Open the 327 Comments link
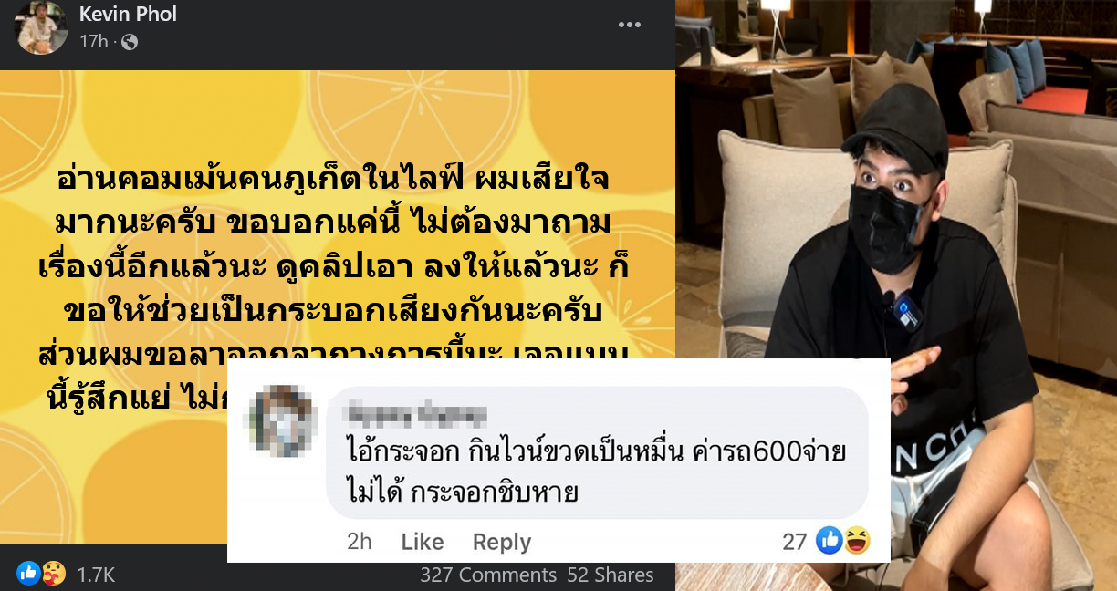This screenshot has height=591, width=1117. (488, 575)
